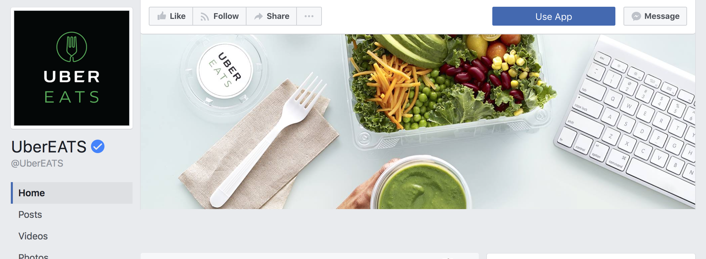
Task: Click the Messenger icon in Message button
Action: tap(636, 16)
